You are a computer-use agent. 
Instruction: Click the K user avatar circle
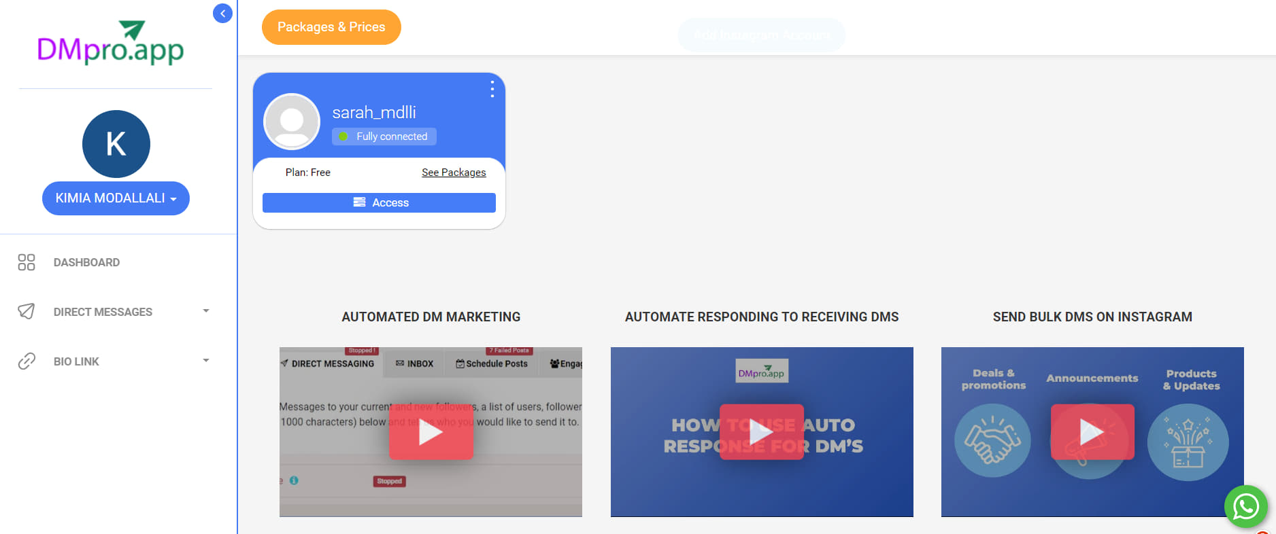tap(116, 144)
